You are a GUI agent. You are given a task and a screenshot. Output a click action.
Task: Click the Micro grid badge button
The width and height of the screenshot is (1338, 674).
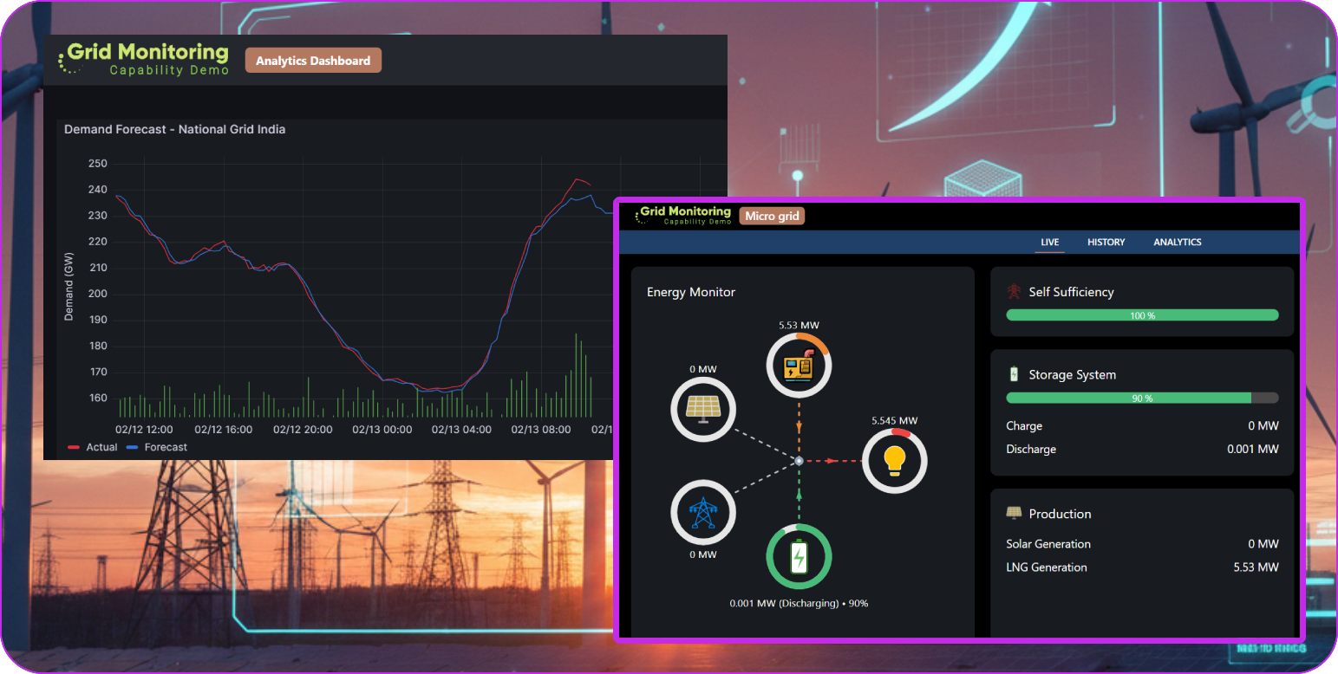(771, 216)
